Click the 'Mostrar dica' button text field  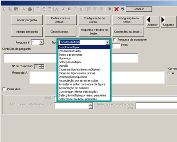tap(71, 106)
